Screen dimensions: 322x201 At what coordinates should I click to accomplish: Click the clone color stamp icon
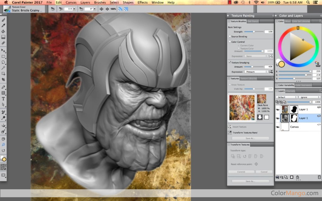(317, 64)
